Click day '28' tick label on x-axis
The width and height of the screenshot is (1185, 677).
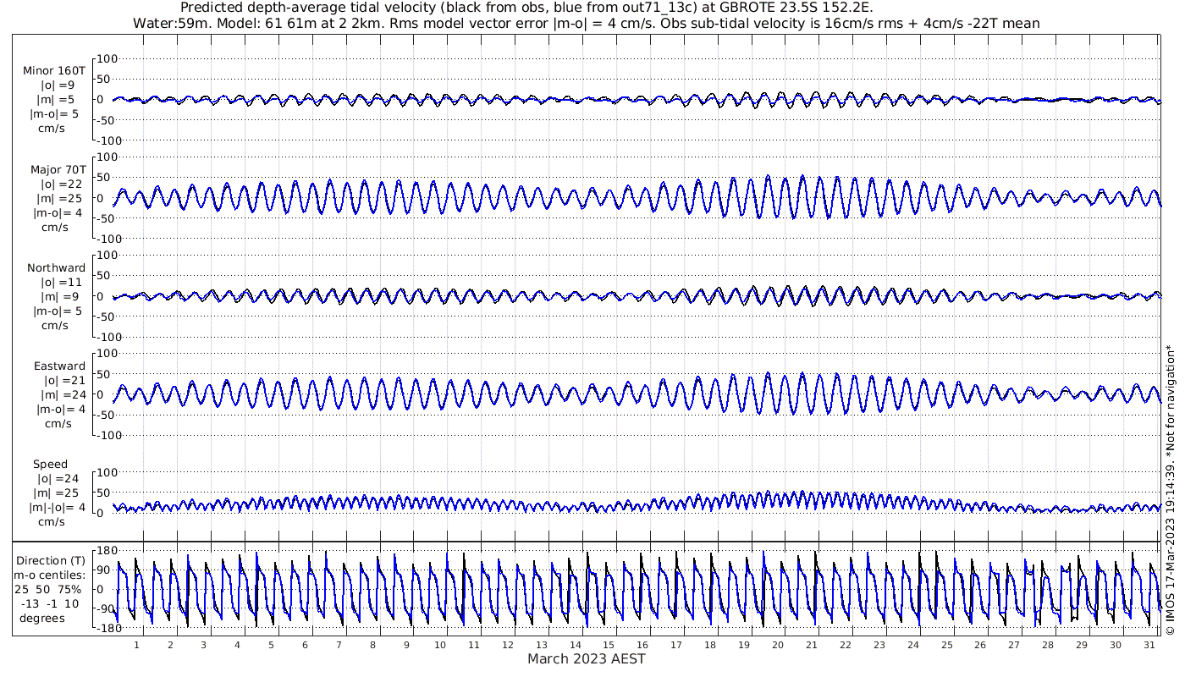1048,645
